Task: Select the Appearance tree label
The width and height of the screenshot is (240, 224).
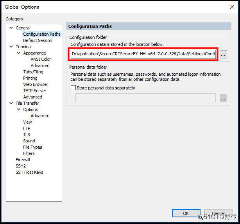Action: pyautogui.click(x=34, y=53)
